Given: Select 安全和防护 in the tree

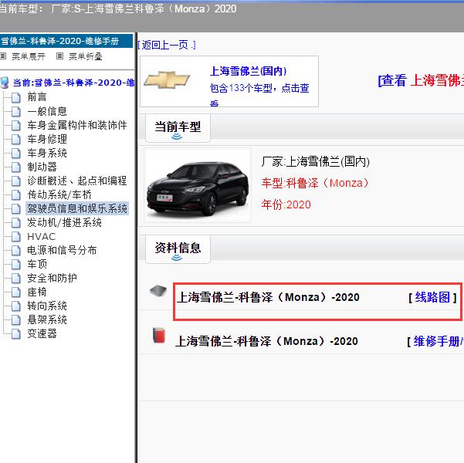Looking at the screenshot, I should click(x=52, y=278).
